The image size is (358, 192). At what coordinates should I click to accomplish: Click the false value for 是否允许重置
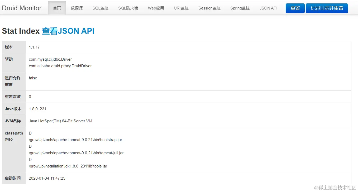33,78
